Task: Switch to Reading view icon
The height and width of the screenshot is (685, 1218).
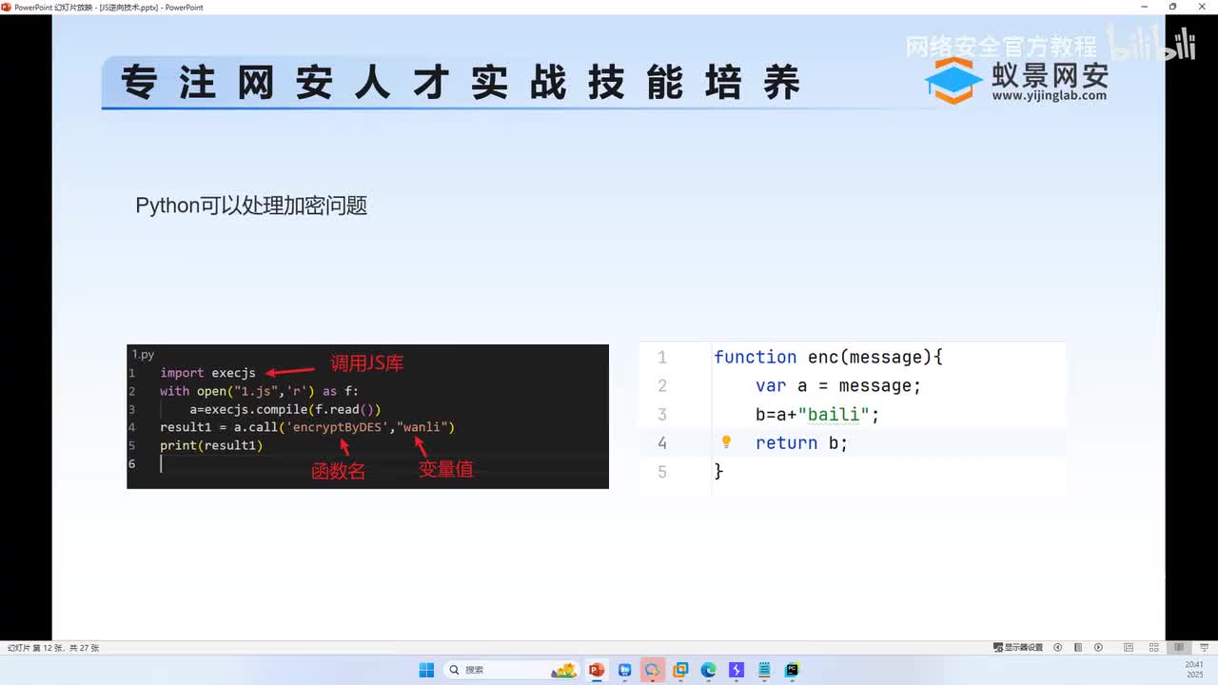Action: pyautogui.click(x=1179, y=648)
